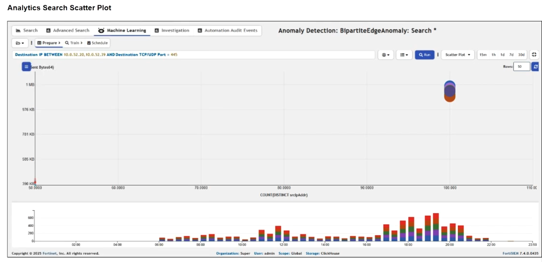Open the Schedule step

point(97,43)
